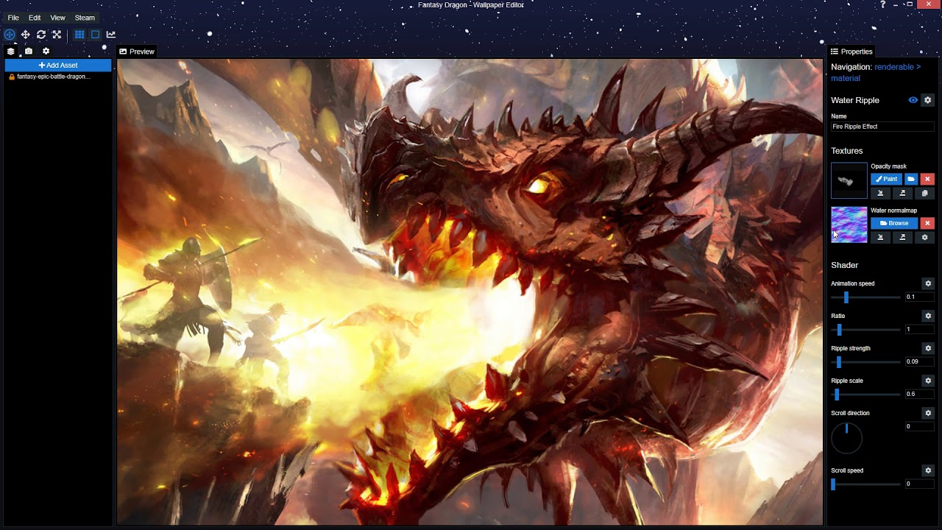The height and width of the screenshot is (530, 942).
Task: Click the Add Asset button
Action: (58, 66)
